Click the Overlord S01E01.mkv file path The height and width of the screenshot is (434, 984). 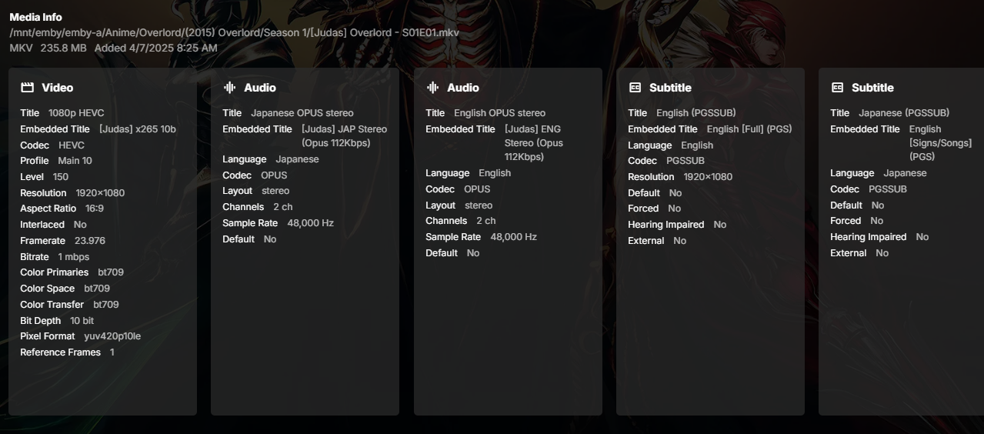coord(234,32)
